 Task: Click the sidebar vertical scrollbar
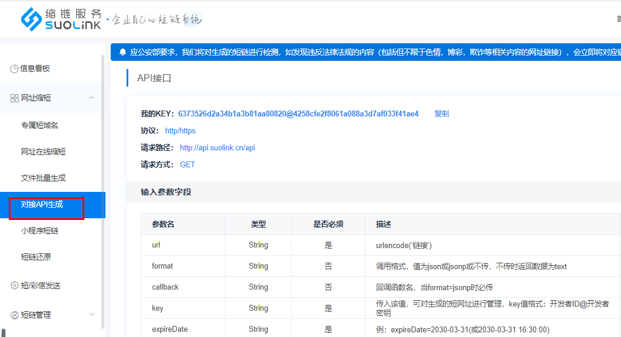(103, 192)
